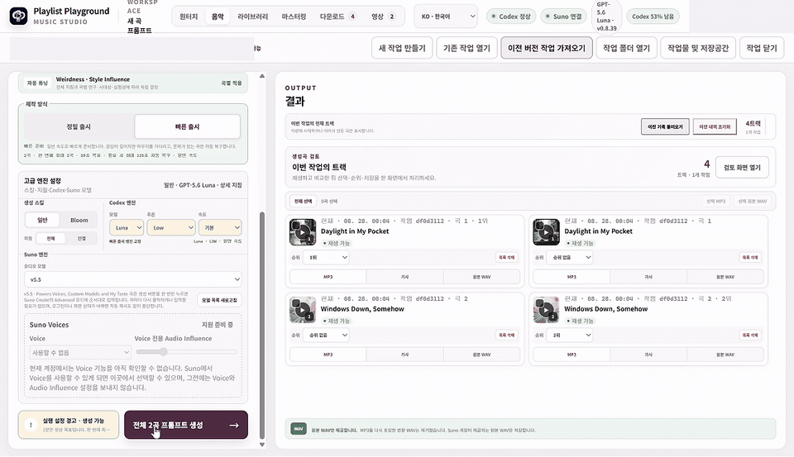Click the 검토 화면 열기 button
Image resolution: width=794 pixels, height=457 pixels.
pos(742,168)
